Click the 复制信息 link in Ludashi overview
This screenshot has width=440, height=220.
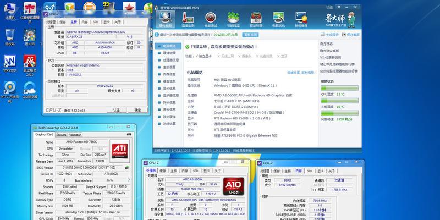pos(307,73)
